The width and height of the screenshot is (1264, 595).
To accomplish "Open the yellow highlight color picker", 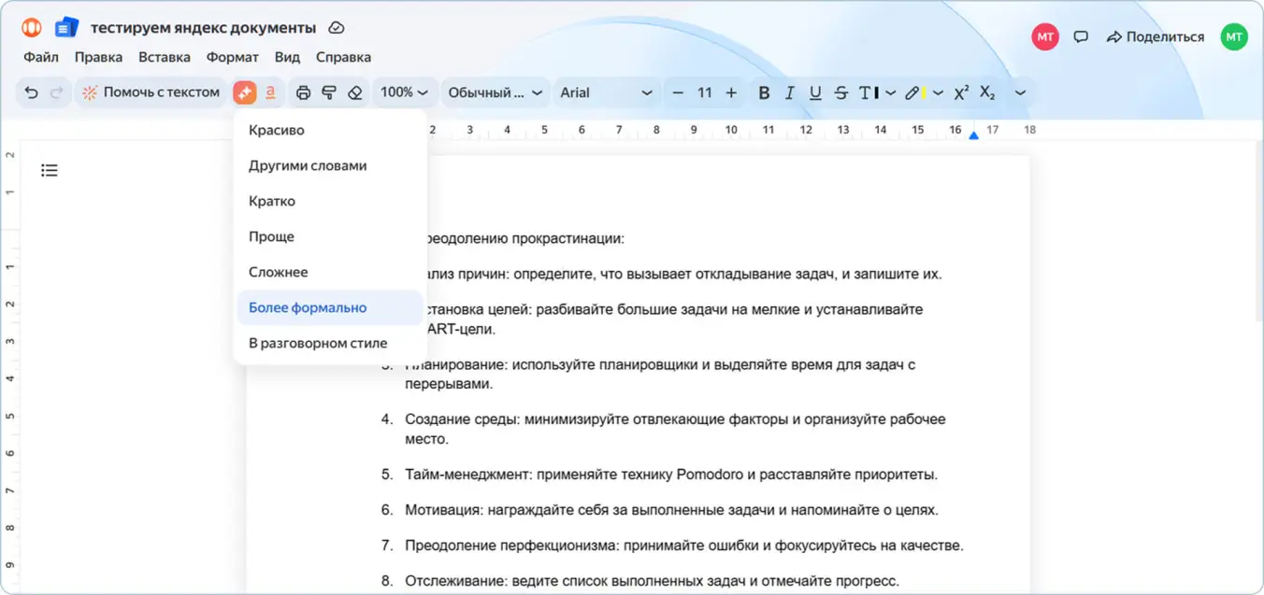I will pos(919,92).
